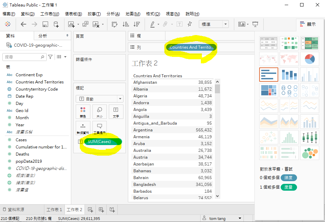Select the treemap chart in Show Me

(x=269, y=90)
